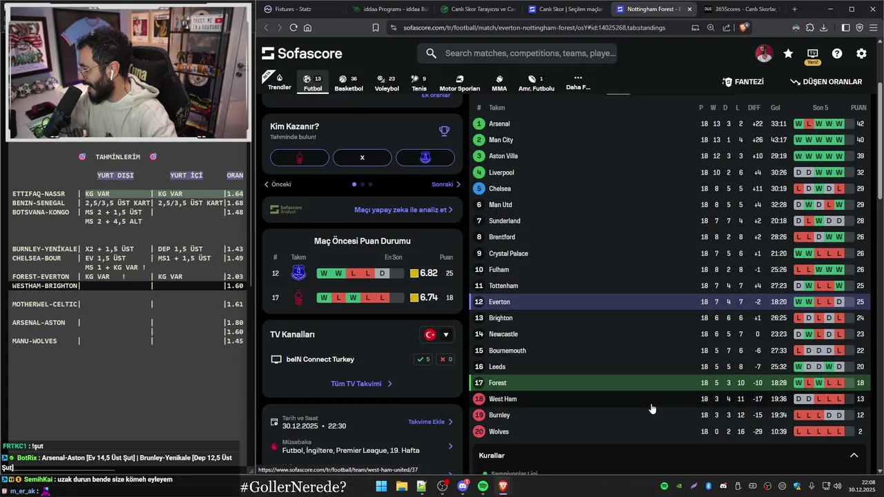Go back in the browser
This screenshot has width=884, height=497.
pos(267,28)
